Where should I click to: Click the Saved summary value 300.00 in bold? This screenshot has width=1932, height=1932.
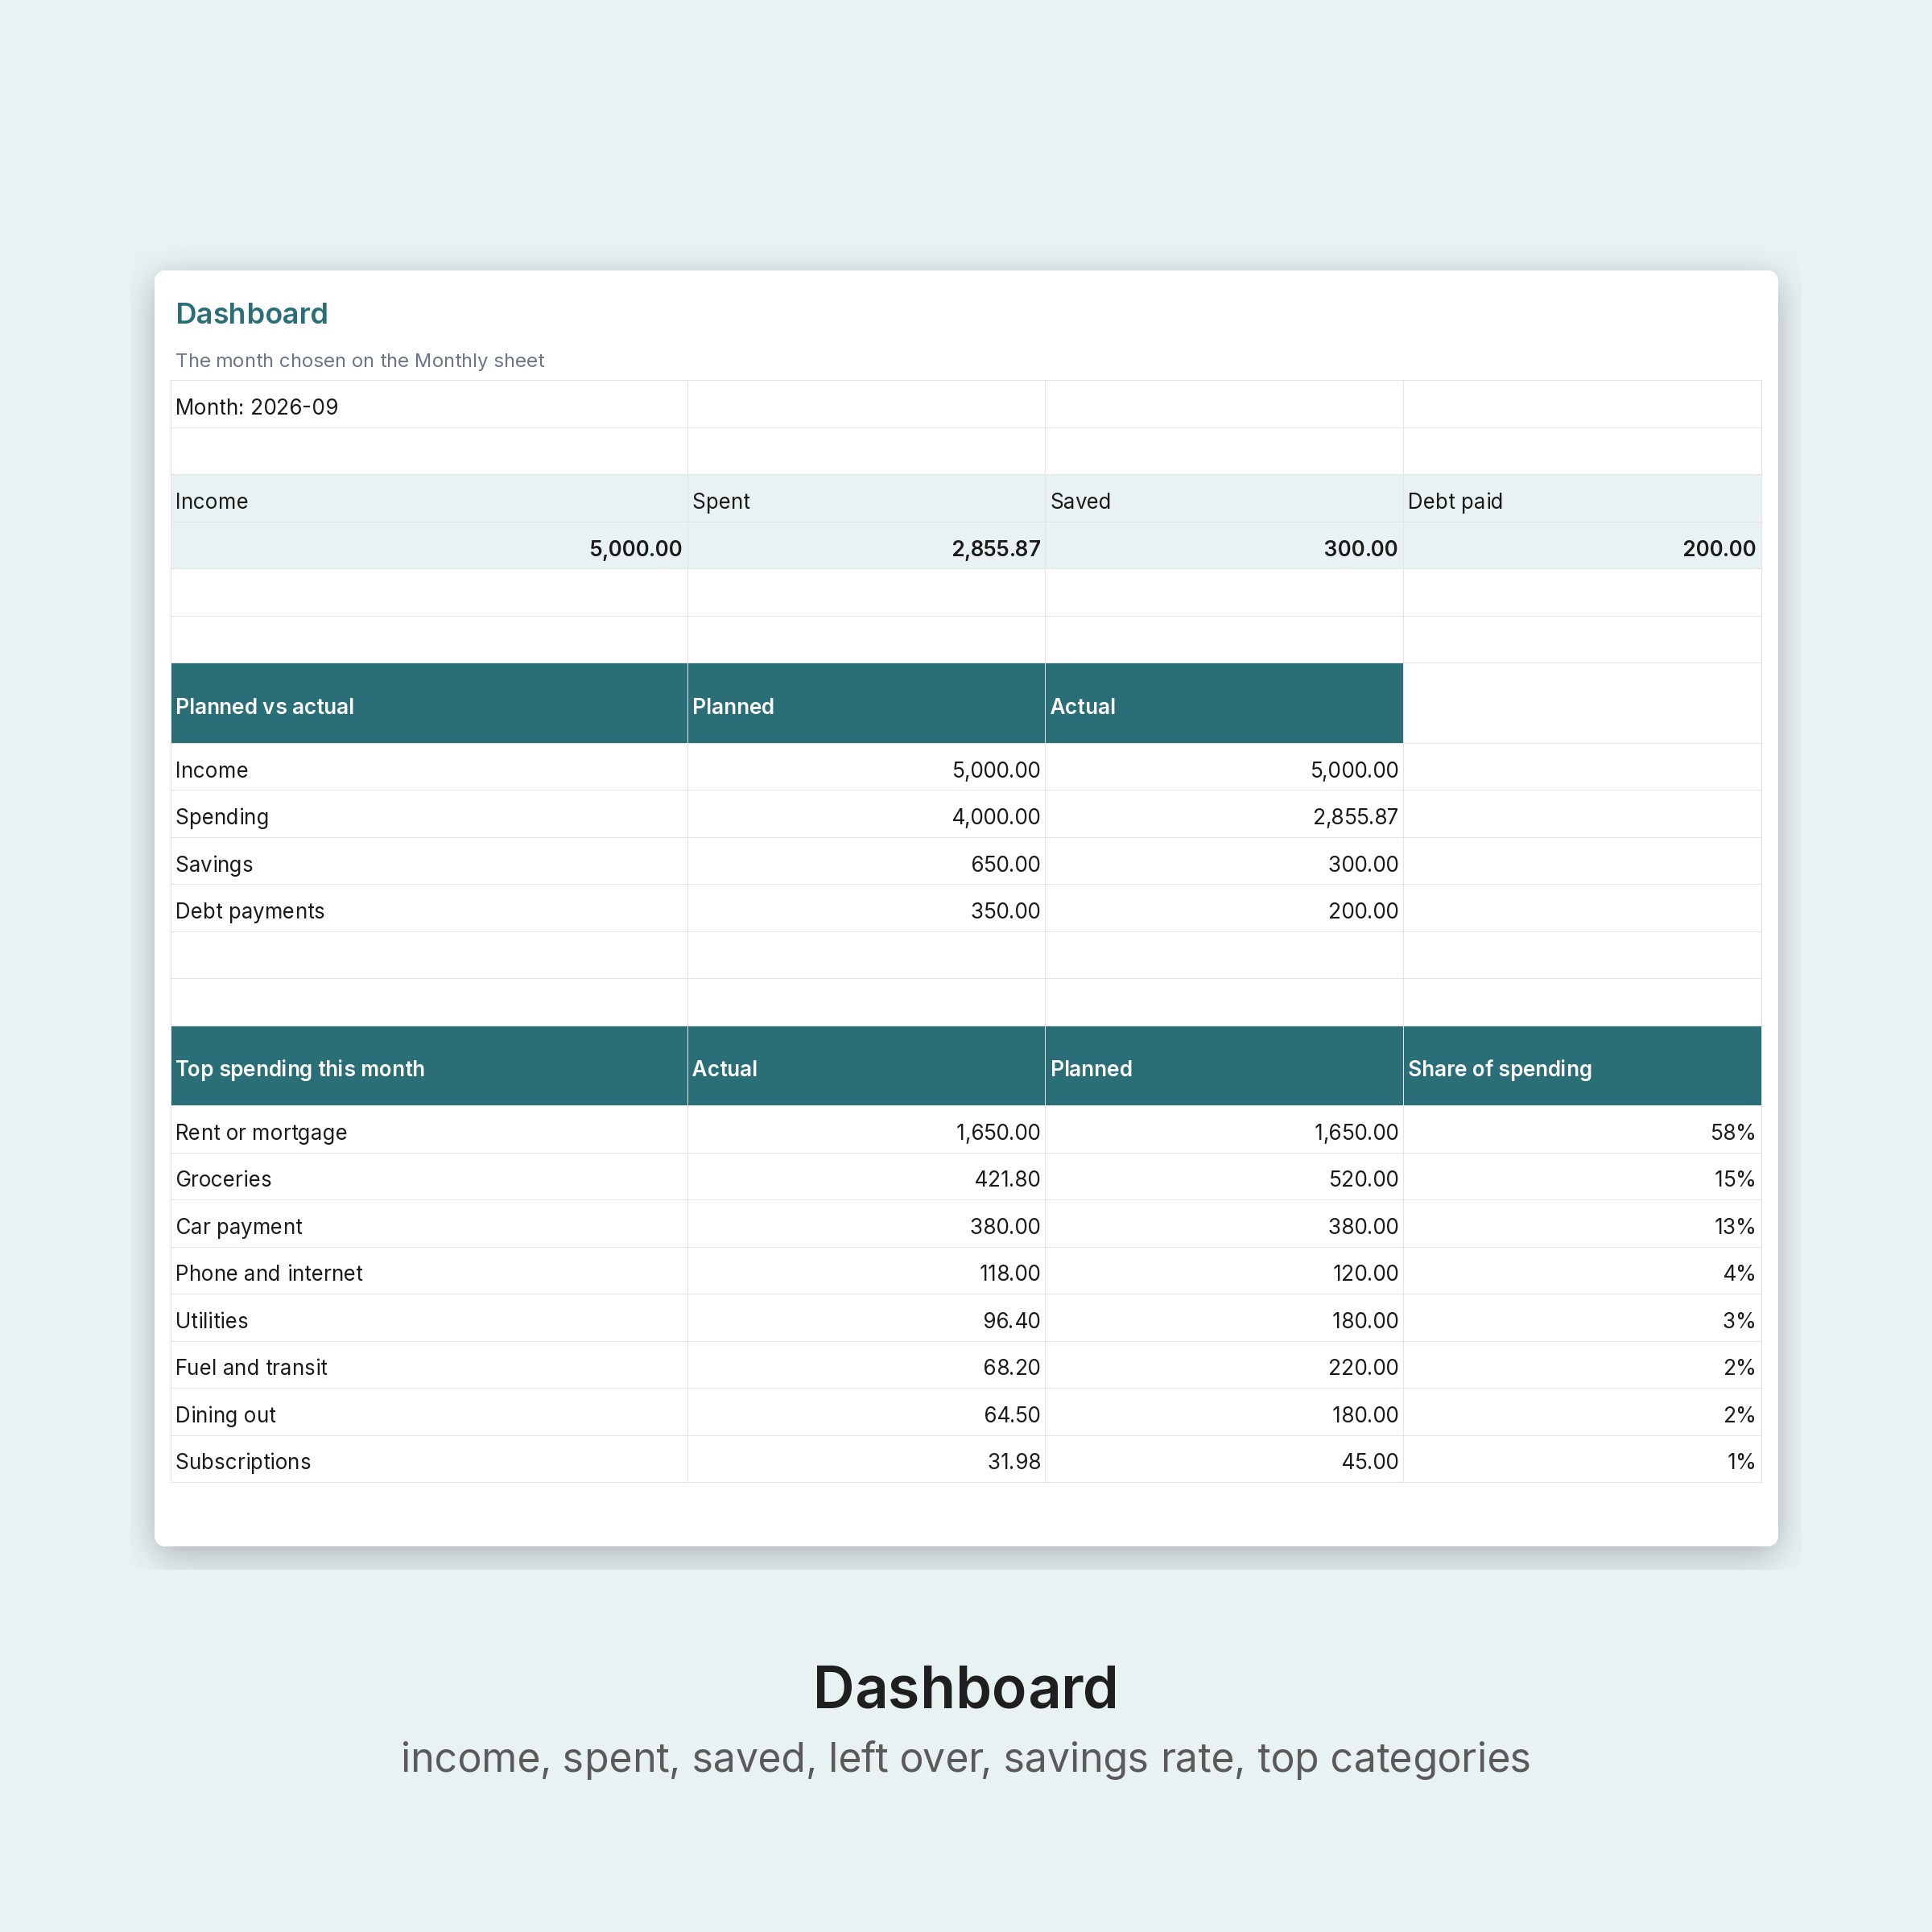click(1360, 548)
